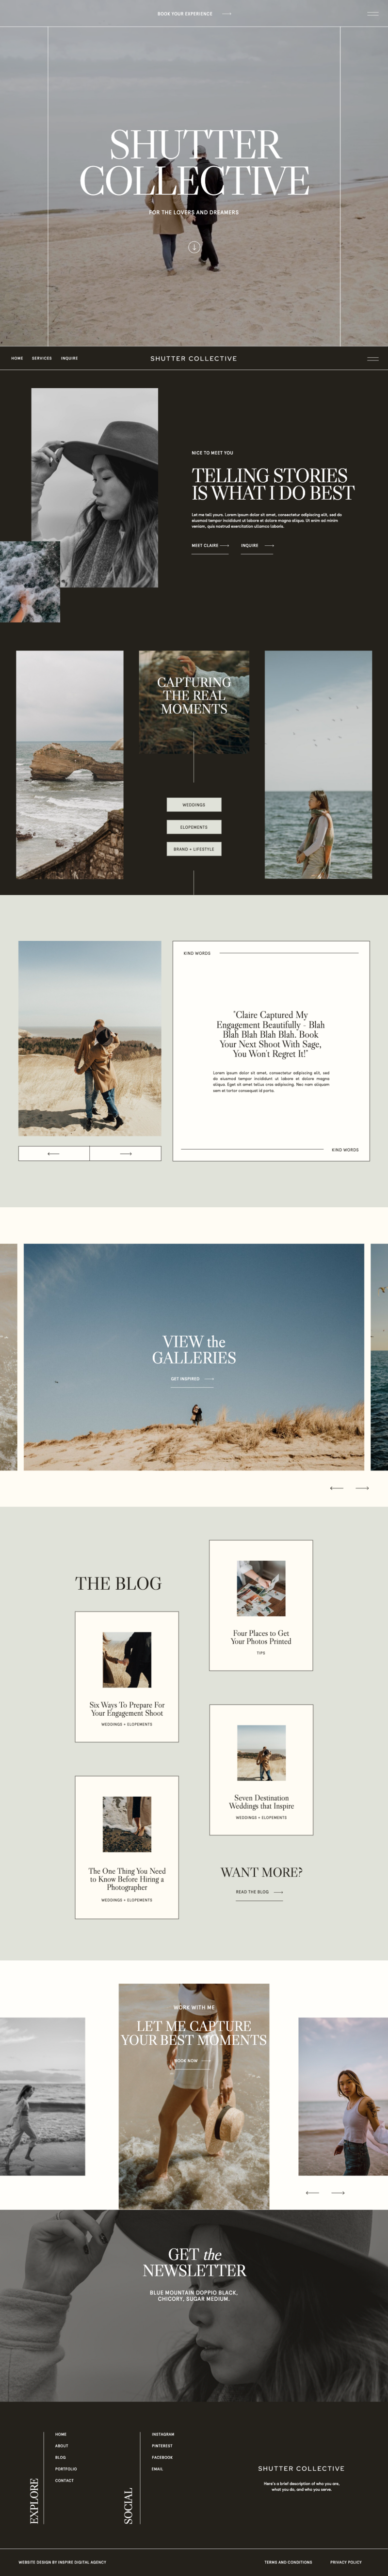Click rock arch seascape photo

(x=70, y=765)
